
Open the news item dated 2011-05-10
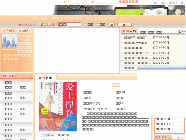pyautogui.click(x=135, y=43)
